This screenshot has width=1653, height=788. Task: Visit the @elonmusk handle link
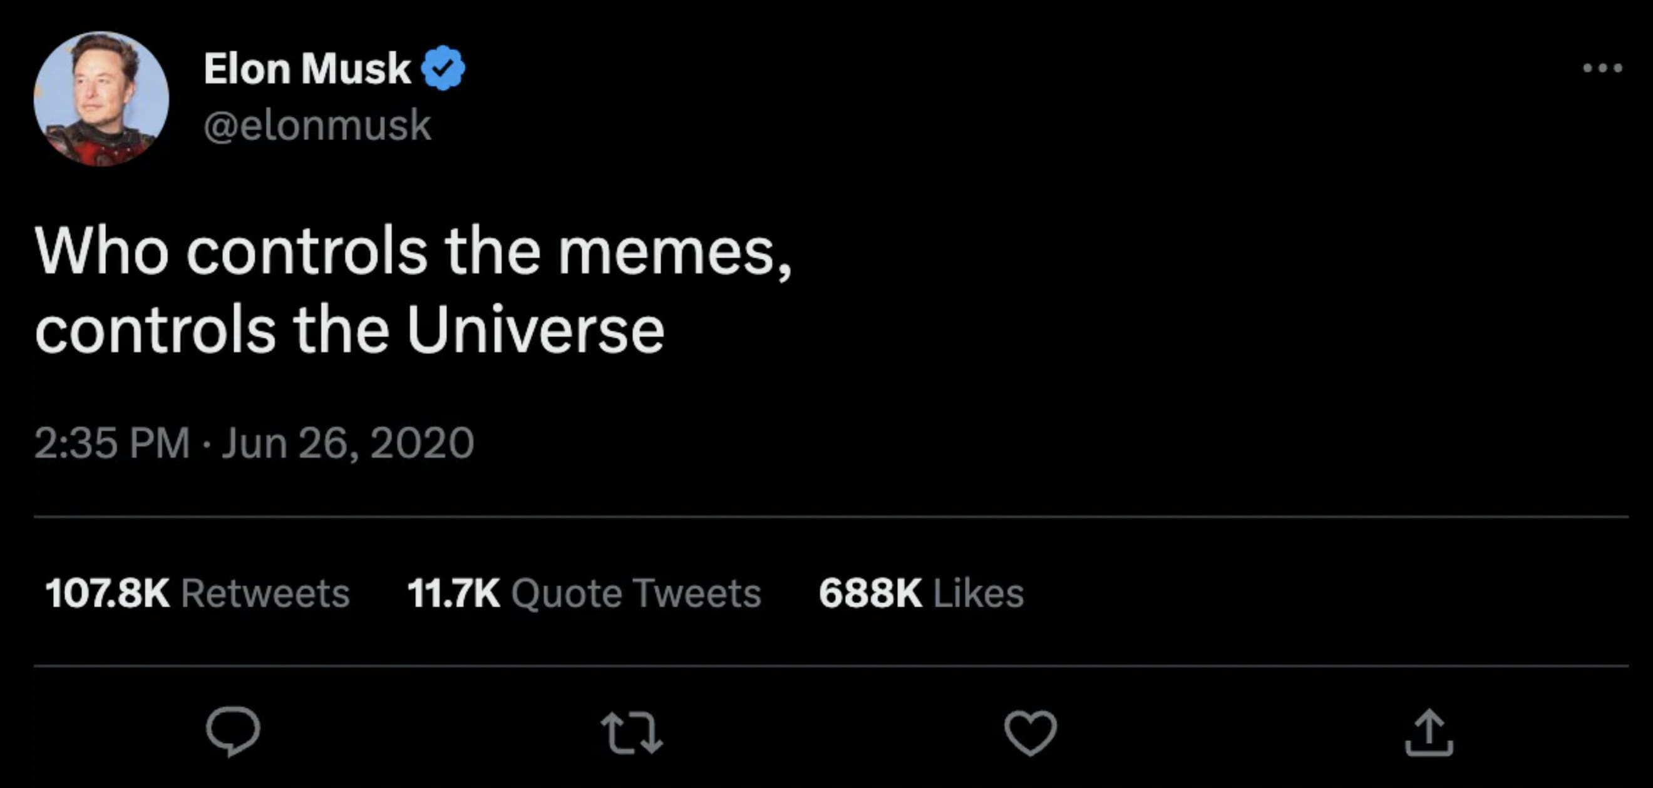click(x=317, y=124)
